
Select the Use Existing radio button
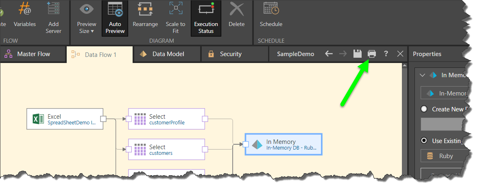click(x=424, y=141)
